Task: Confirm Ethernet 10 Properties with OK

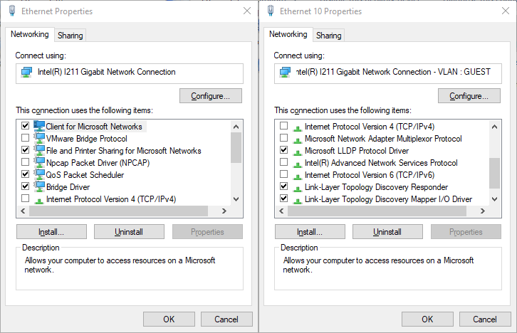Action: pos(428,319)
